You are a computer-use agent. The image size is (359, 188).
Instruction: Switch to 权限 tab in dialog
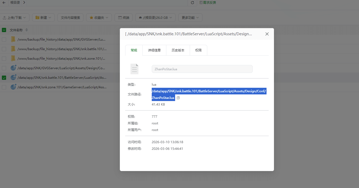point(198,50)
